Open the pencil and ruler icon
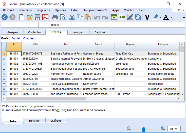This screenshot has height=133, width=186. (130, 17)
